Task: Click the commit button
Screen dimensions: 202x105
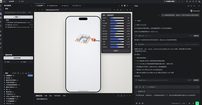Action: pyautogui.click(x=17, y=17)
